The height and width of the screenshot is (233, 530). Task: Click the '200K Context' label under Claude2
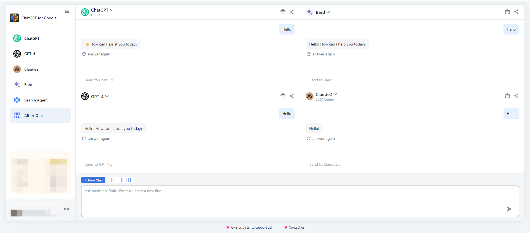point(325,100)
